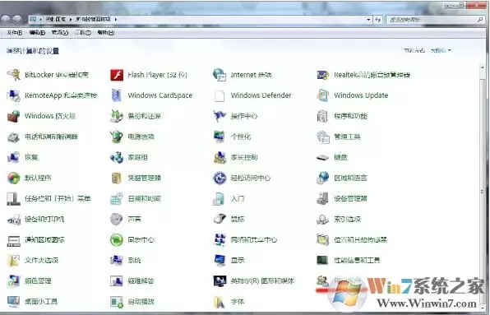490x315 pixels.
Task: Click the control panel search field
Action: pos(435,20)
